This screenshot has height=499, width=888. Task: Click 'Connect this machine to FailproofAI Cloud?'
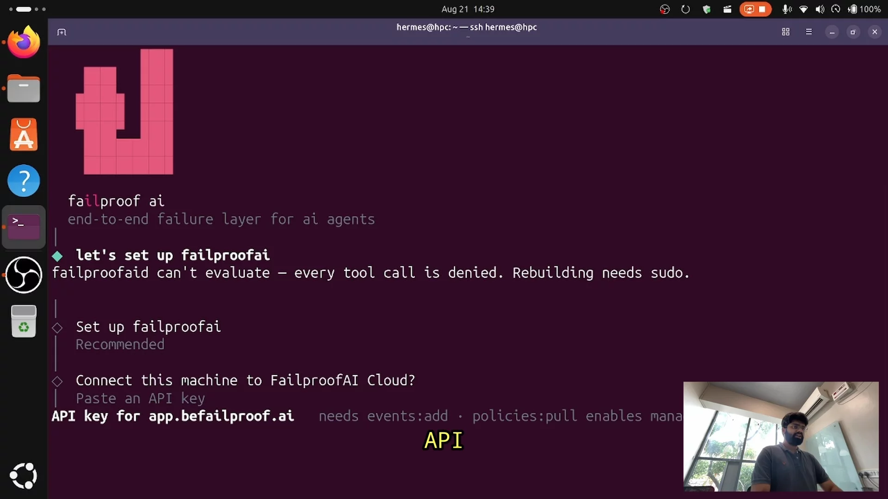tap(245, 380)
